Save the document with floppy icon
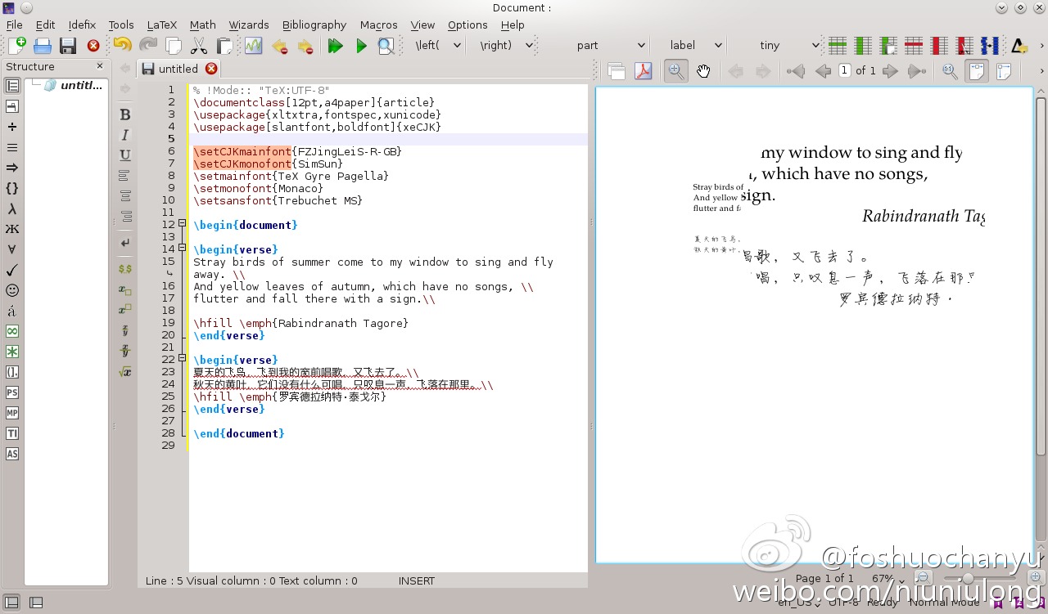The width and height of the screenshot is (1048, 614). point(68,46)
